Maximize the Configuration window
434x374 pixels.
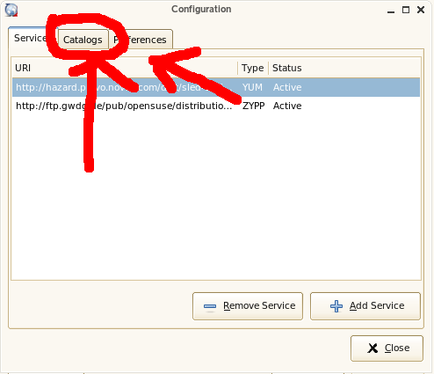406,10
